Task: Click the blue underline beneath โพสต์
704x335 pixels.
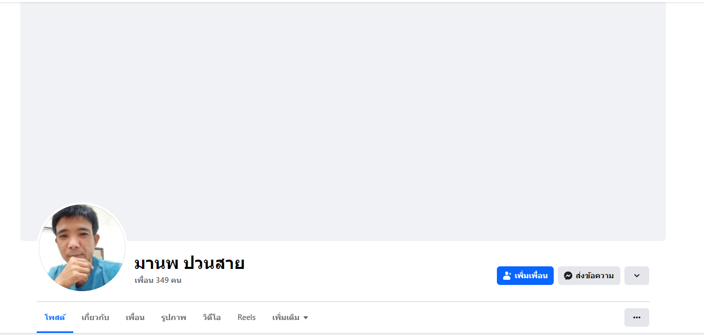Action: (x=55, y=332)
